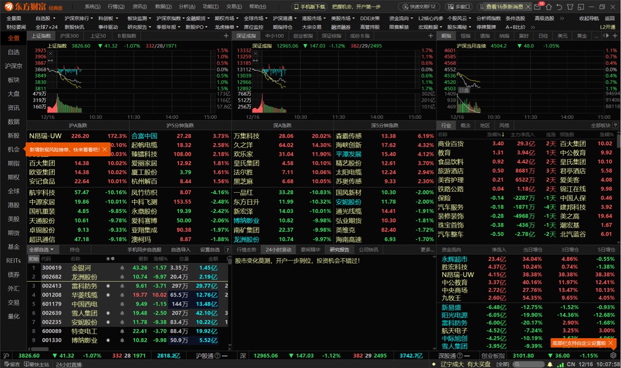The height and width of the screenshot is (368, 621).
Task: Click the alert bell for 华菱线缆
Action: click(x=122, y=295)
